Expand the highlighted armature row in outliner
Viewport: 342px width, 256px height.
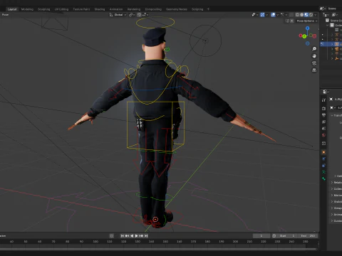pos(332,44)
